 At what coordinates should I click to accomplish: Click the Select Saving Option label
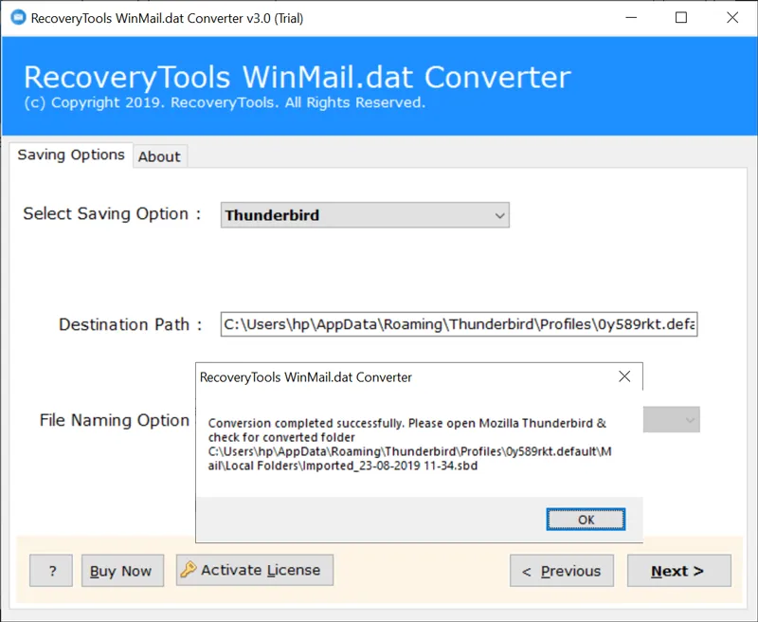click(112, 214)
